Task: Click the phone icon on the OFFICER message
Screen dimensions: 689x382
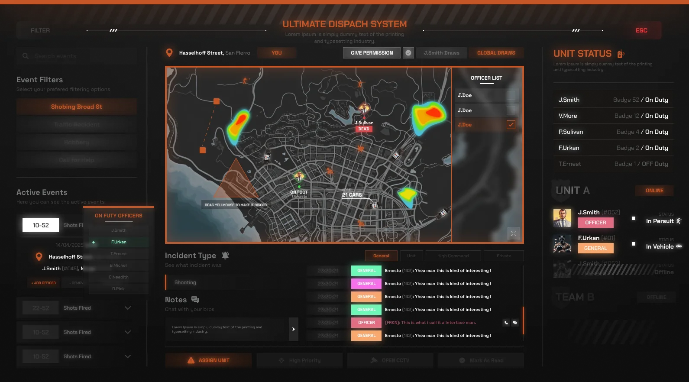Action: [x=506, y=323]
